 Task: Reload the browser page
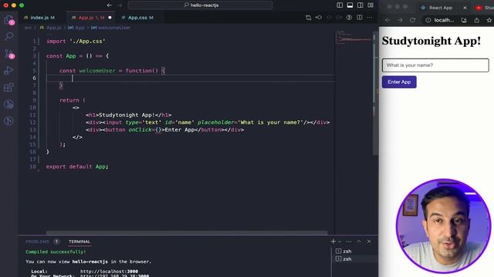point(412,20)
